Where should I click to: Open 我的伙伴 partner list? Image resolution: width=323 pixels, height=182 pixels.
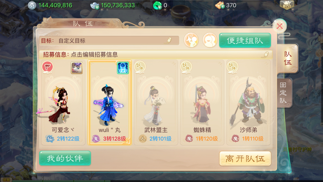click(x=65, y=158)
